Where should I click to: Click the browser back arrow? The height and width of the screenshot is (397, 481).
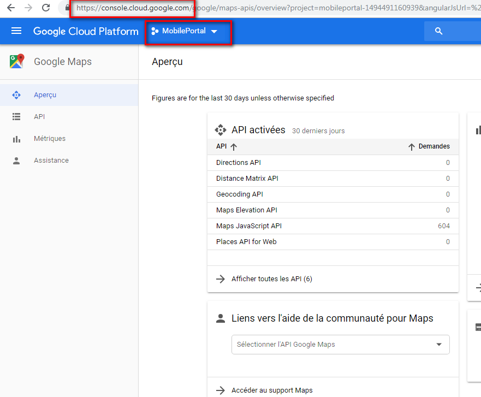(x=10, y=8)
